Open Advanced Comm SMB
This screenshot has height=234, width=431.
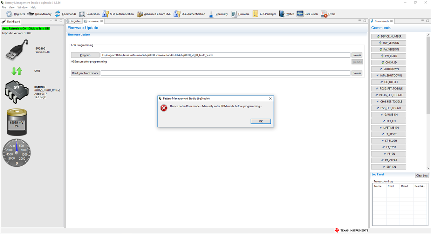click(154, 14)
